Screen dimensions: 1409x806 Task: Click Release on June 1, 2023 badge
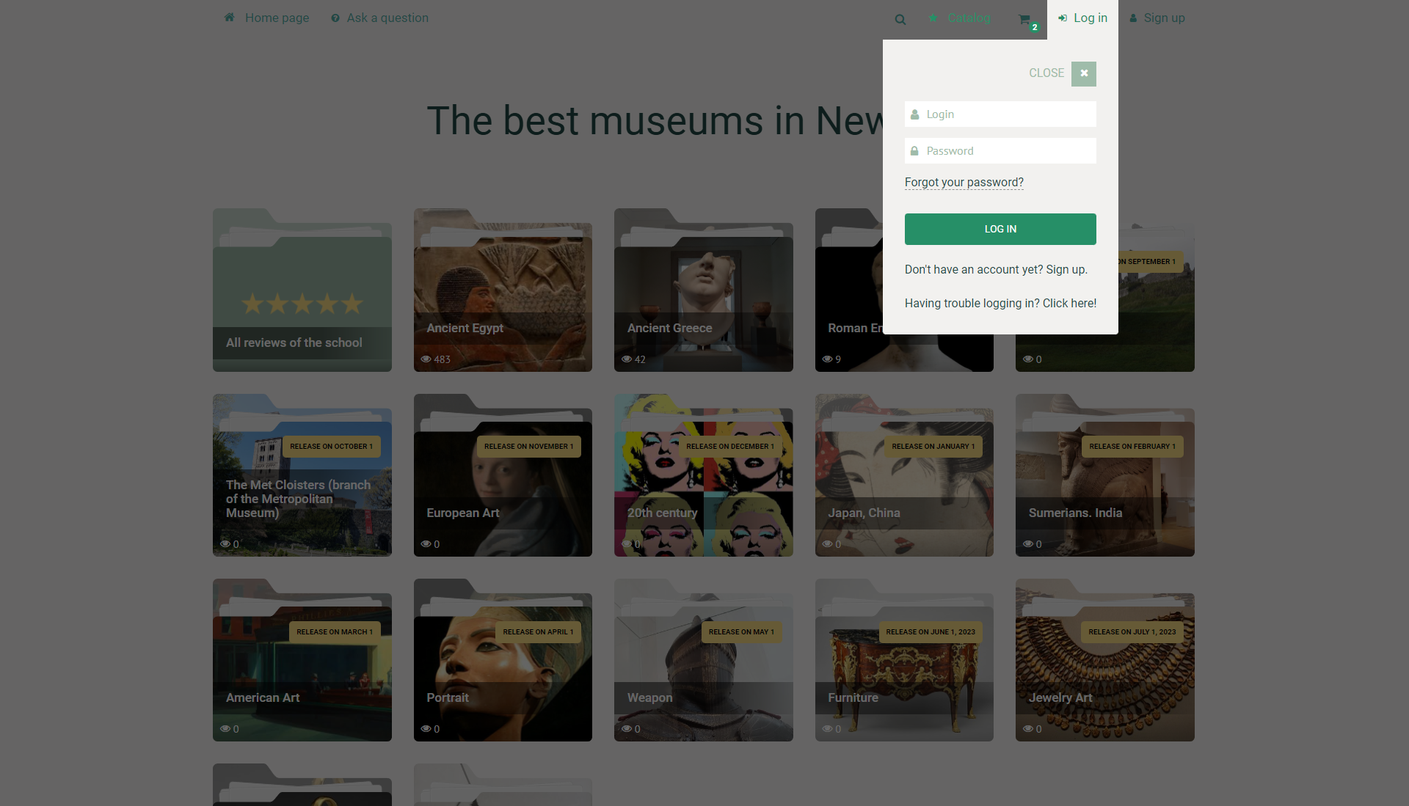point(931,632)
